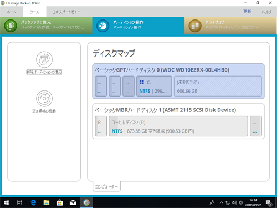Screen dimensions: 277x208
Task: Open the ヘルプ menu
Action: point(266,12)
